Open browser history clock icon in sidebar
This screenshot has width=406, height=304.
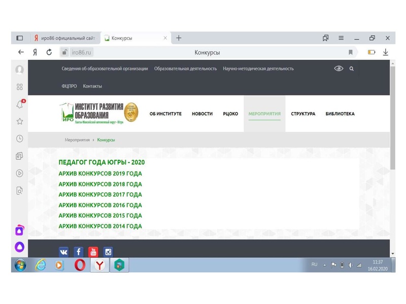click(19, 138)
